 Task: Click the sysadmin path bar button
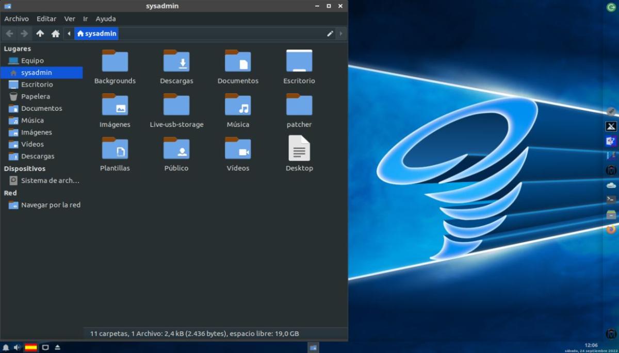[96, 34]
